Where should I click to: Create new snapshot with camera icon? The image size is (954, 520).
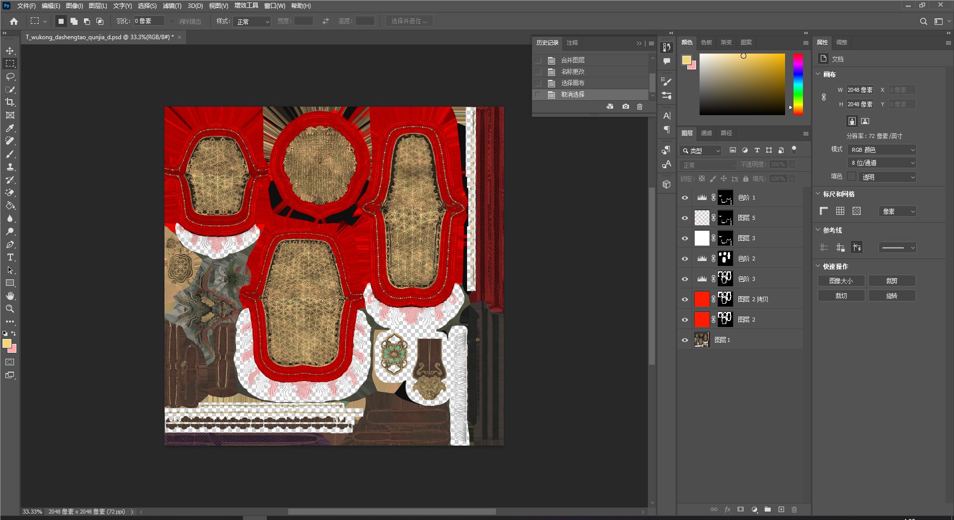click(x=626, y=107)
